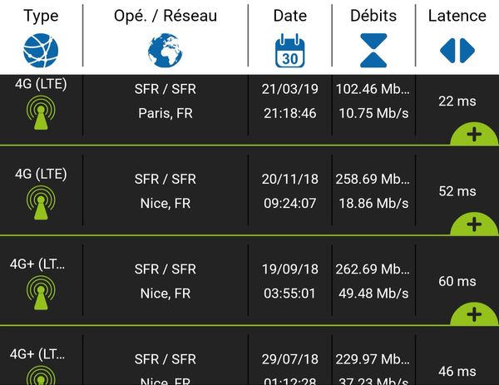Click the operator world globe icon
Viewport: 499px width, 385px height.
[x=165, y=51]
